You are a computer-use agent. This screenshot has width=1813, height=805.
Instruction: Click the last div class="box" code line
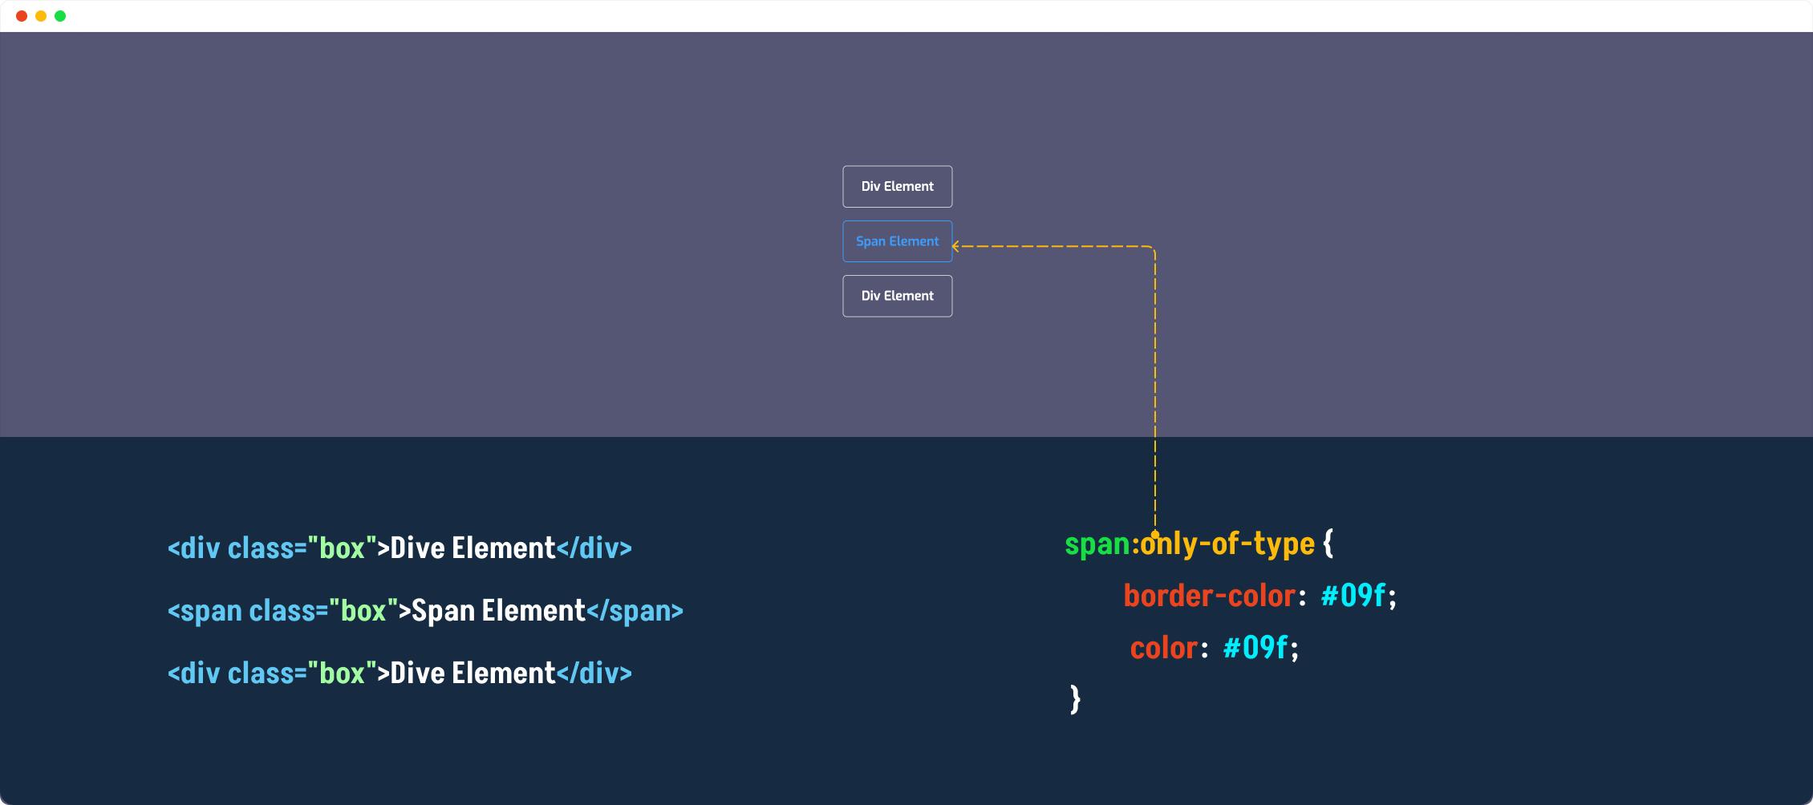click(400, 674)
